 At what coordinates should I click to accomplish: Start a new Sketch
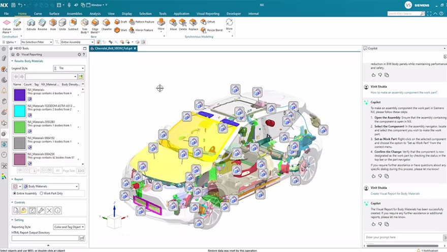[x=17, y=23]
